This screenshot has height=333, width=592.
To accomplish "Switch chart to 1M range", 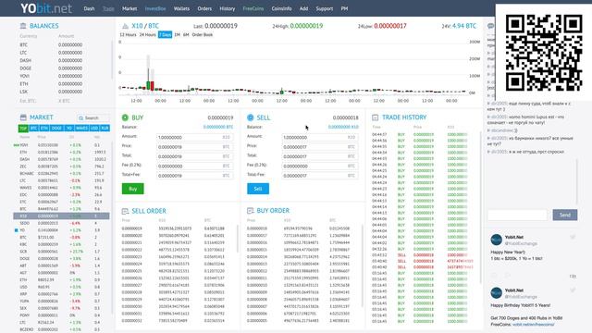I will pyautogui.click(x=177, y=35).
